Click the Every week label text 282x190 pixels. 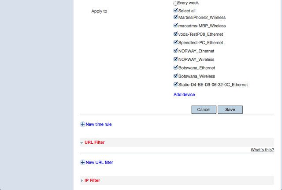coord(188,3)
